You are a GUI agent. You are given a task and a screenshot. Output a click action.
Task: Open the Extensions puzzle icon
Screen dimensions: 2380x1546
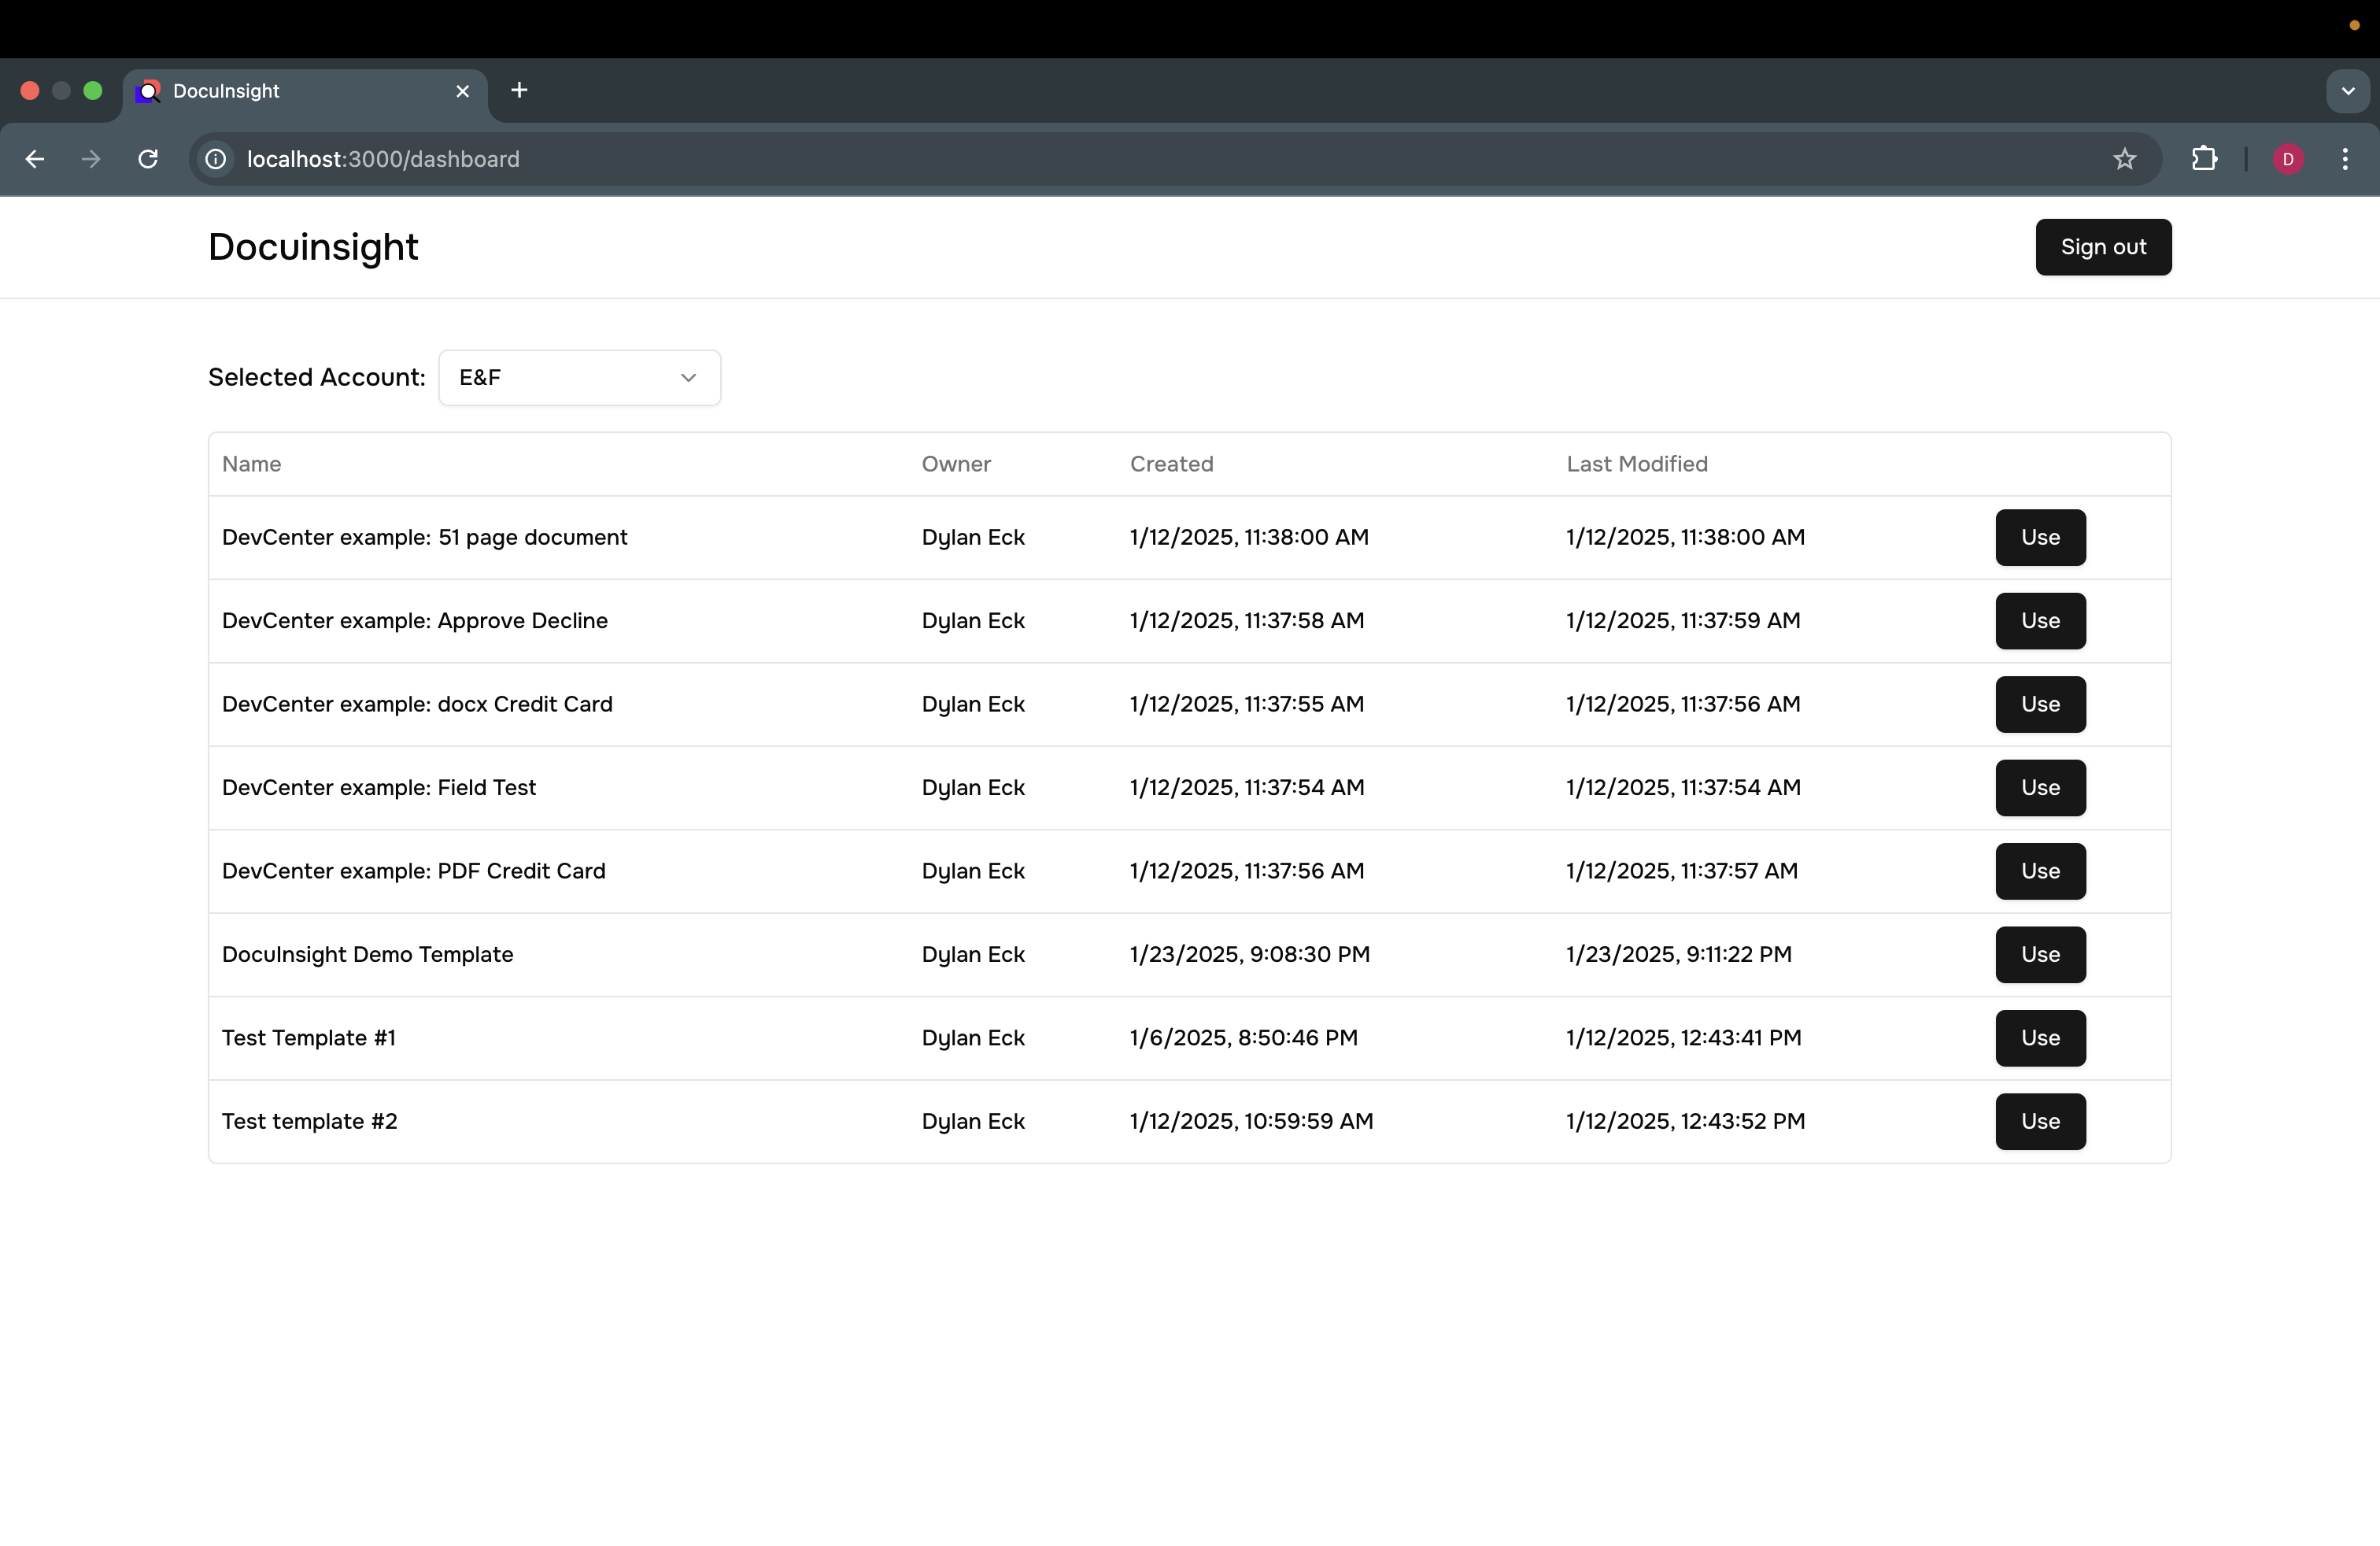point(2204,159)
